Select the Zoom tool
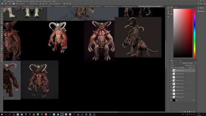 coord(2,50)
